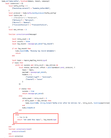Image resolution: width=111 pixels, height=138 pixels.
Task: Click the return 'not send this topic' line
Action: (x=37, y=120)
